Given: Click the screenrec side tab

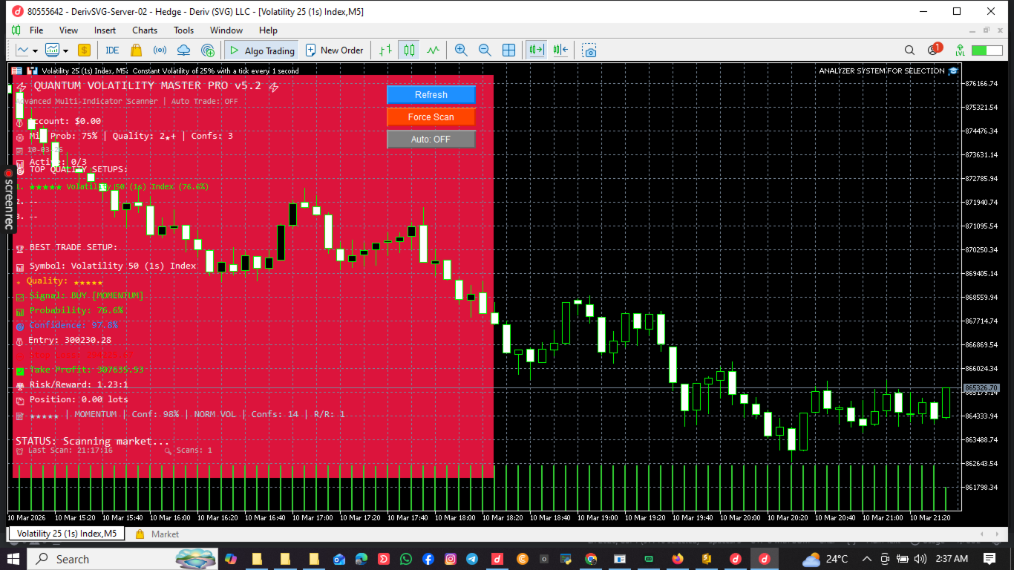Looking at the screenshot, I should 9,199.
